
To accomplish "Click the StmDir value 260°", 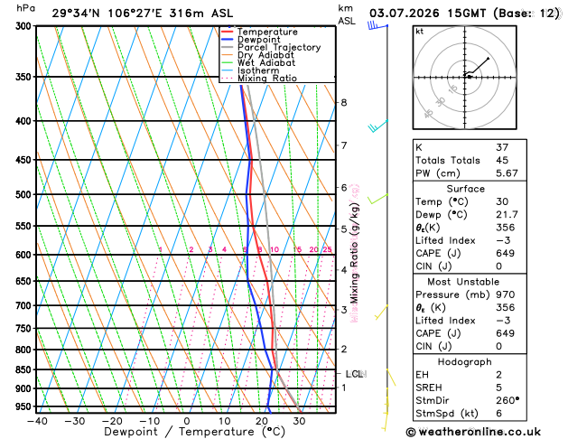I will point(507,400).
